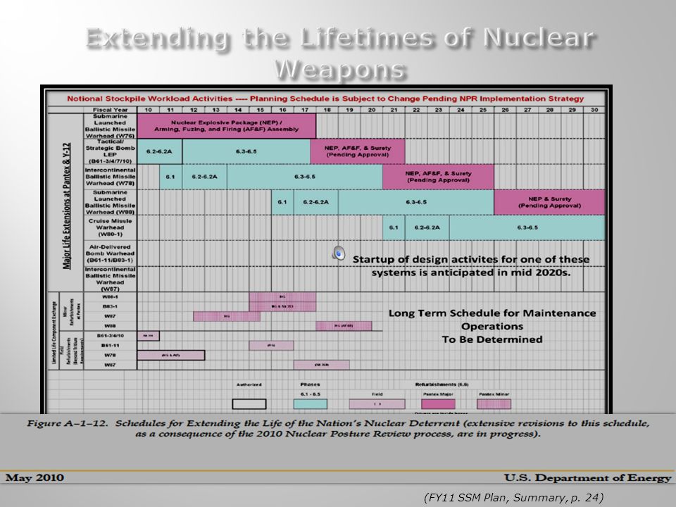The height and width of the screenshot is (507, 676).
Task: Click the 'U.S. Department of Energy' footer
Action: tap(587, 478)
